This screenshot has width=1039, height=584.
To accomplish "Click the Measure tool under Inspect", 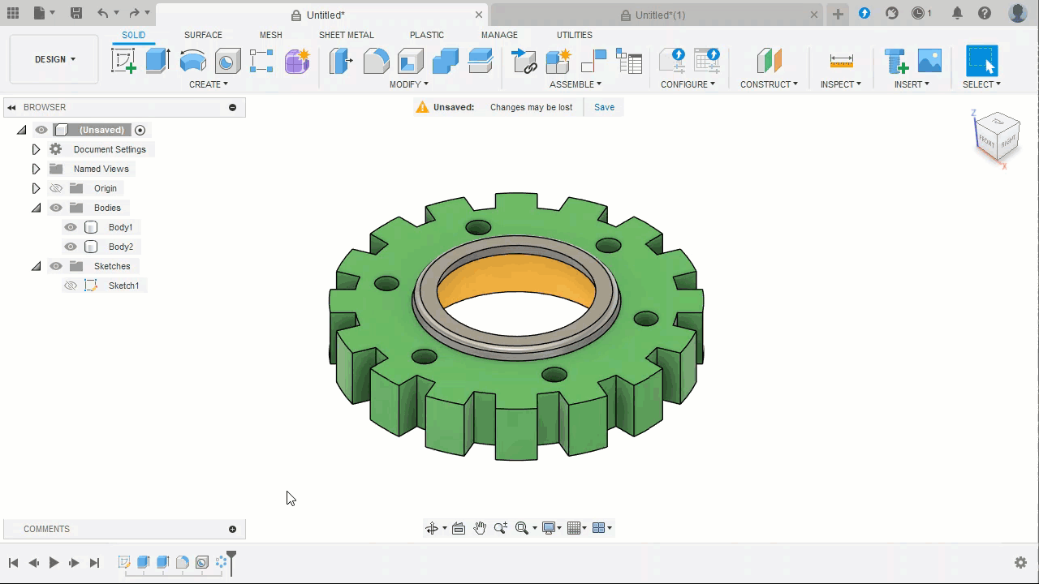I will pos(841,61).
